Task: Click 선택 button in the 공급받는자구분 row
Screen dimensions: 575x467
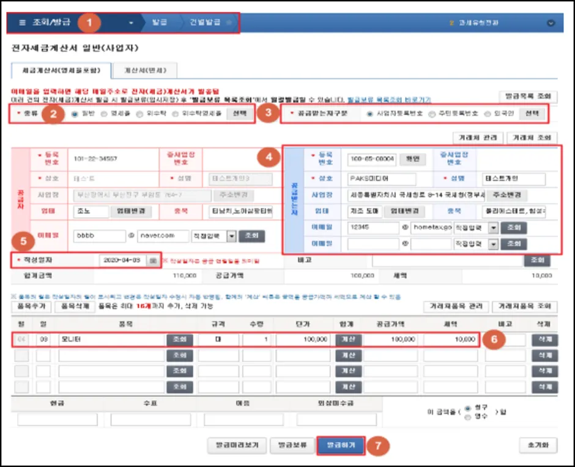Action: pos(532,114)
